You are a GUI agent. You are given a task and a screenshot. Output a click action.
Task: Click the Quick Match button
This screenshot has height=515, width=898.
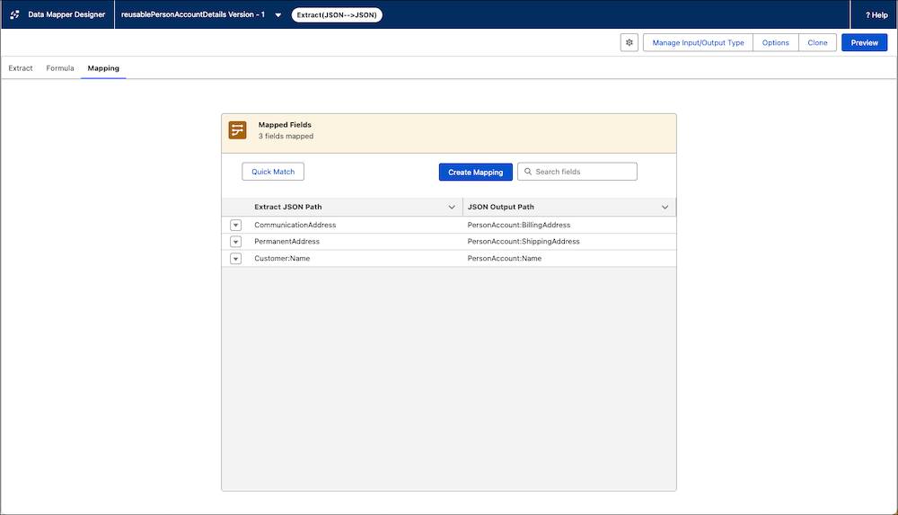pos(273,172)
